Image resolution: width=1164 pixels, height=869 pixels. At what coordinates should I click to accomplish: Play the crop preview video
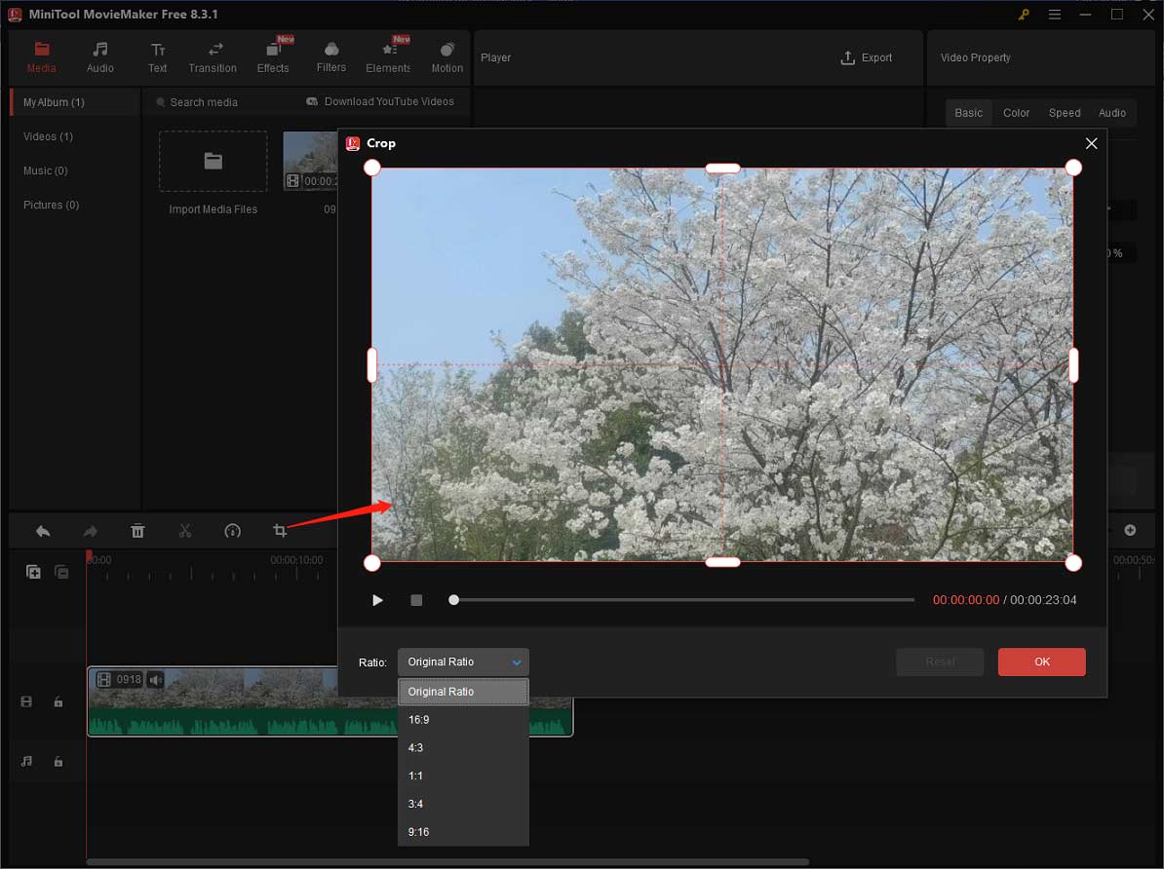pyautogui.click(x=377, y=600)
